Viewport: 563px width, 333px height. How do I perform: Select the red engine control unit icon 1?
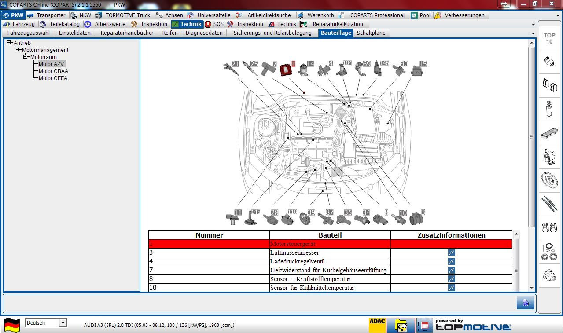(x=287, y=68)
